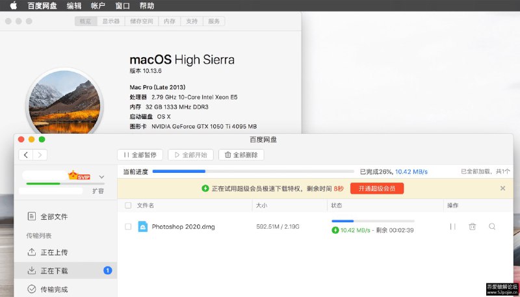Open 正在下载 in the sidebar
The image size is (520, 297).
(x=66, y=270)
